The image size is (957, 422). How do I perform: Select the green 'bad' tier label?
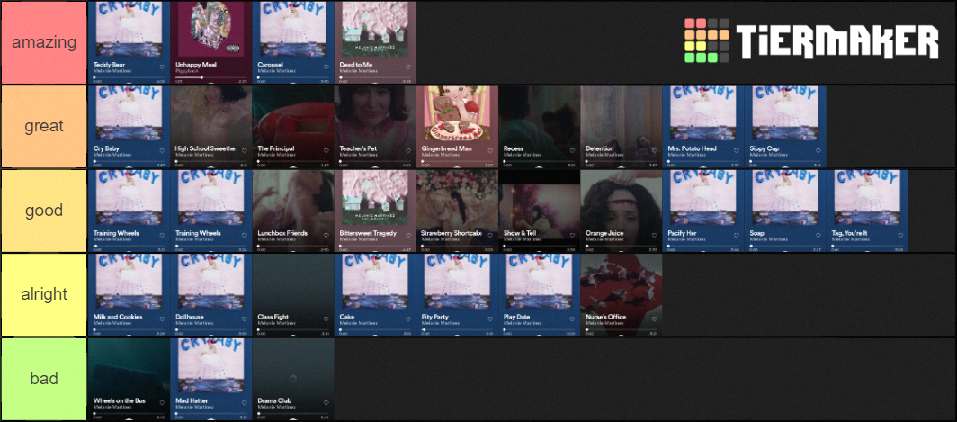[44, 379]
